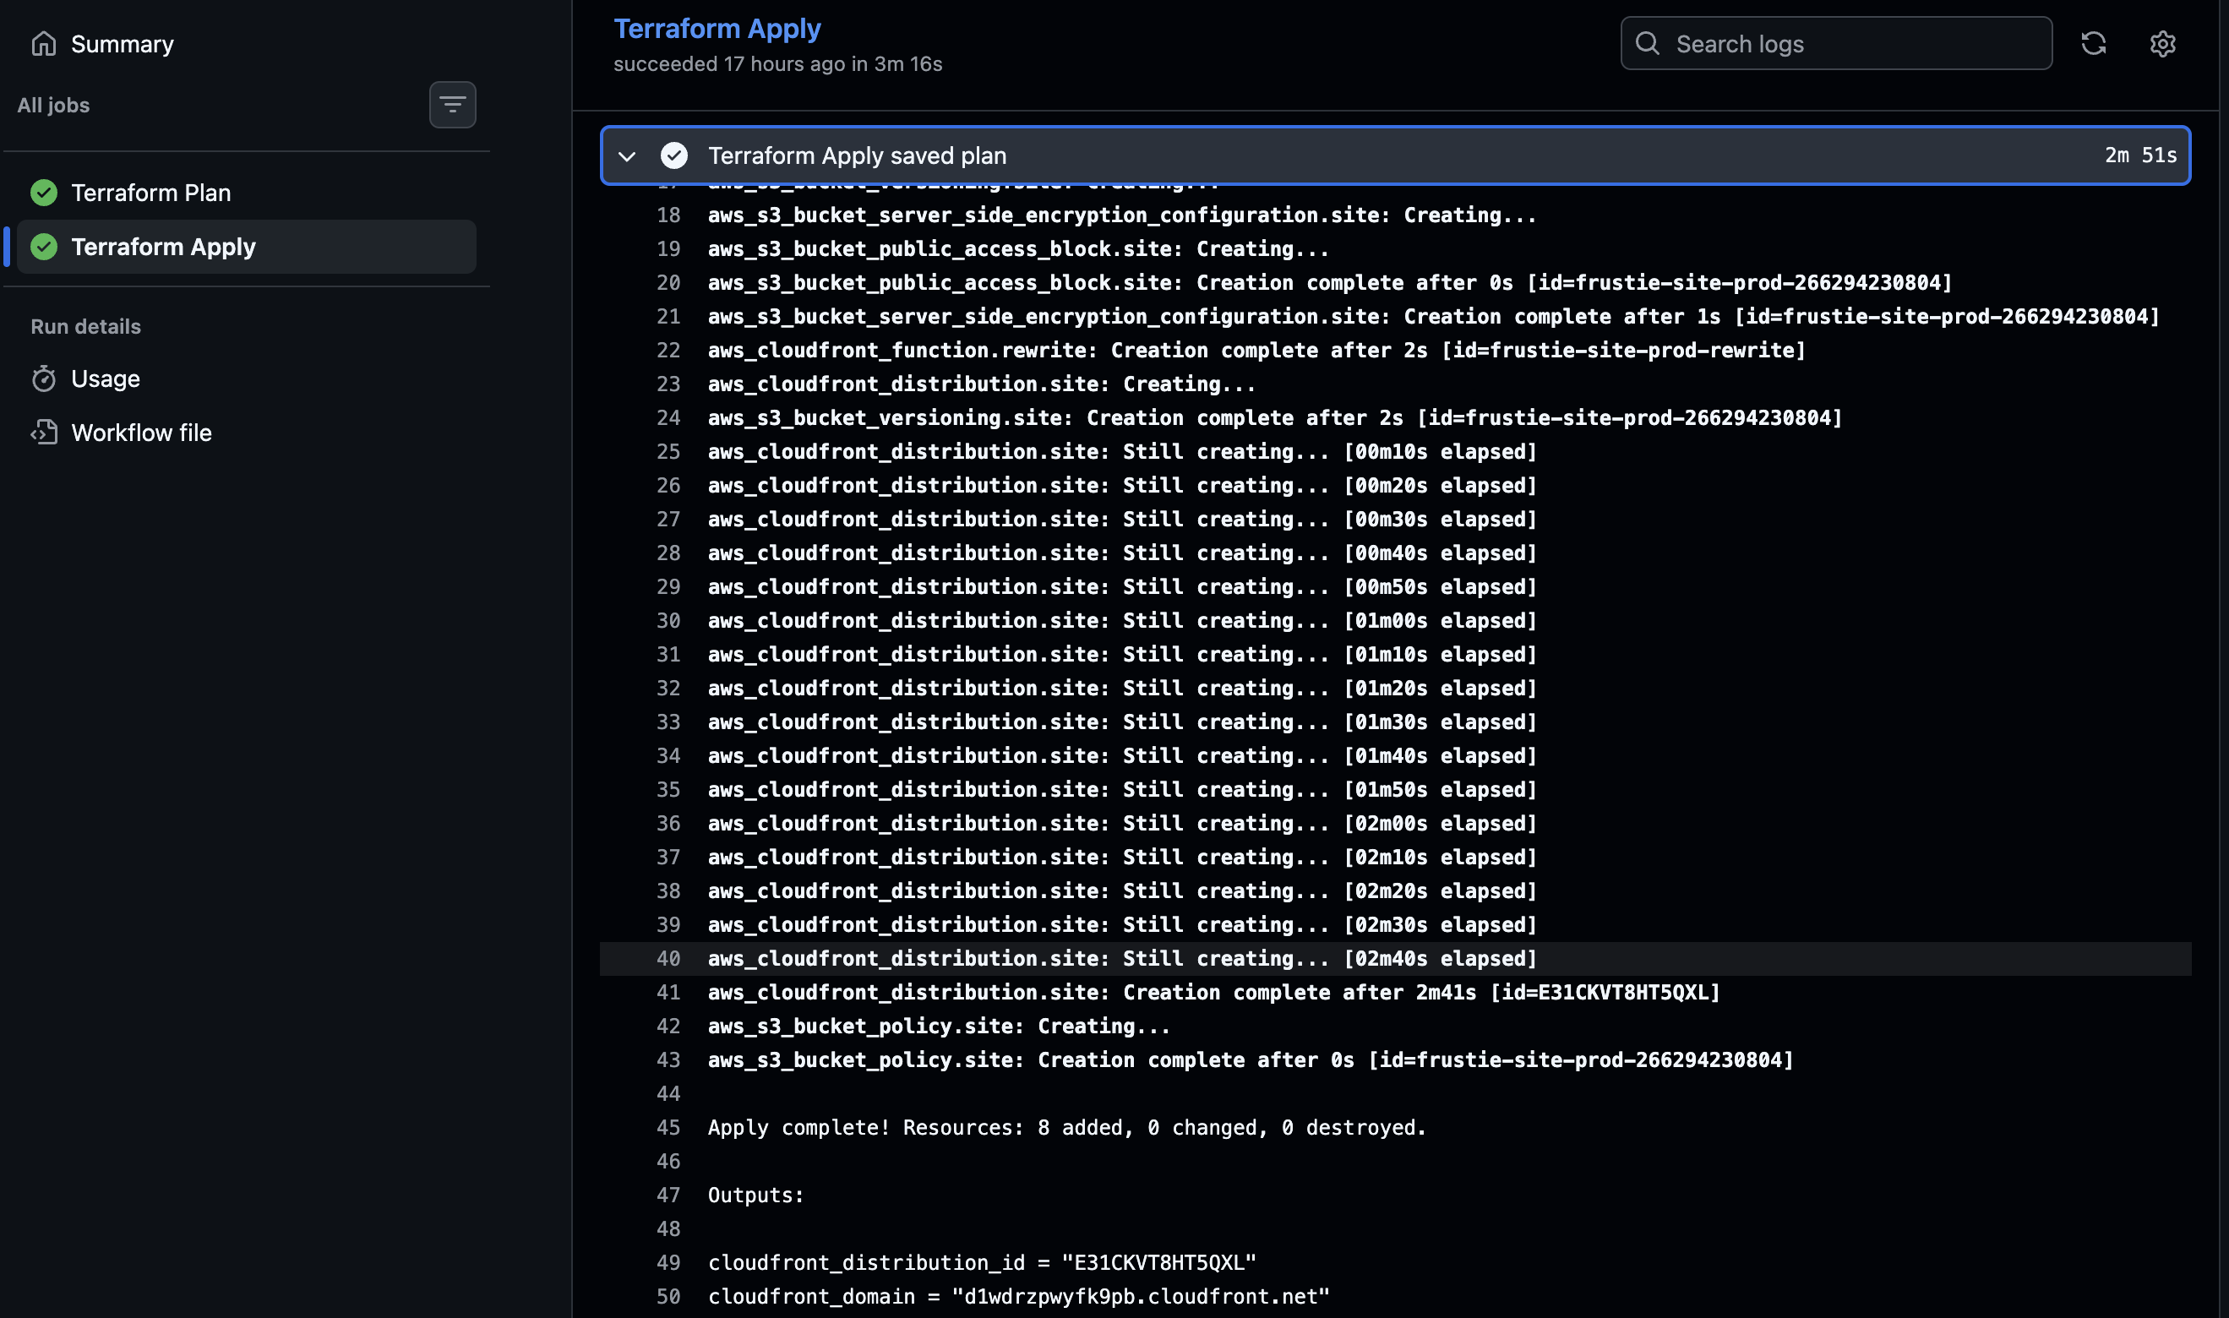This screenshot has width=2229, height=1318.
Task: Select log line number 18
Action: tap(668, 215)
